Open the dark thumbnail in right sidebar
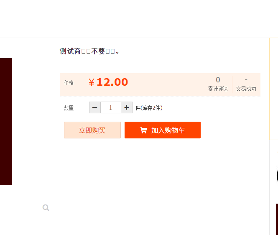Viewport: 278px width, 235px height. click(277, 219)
